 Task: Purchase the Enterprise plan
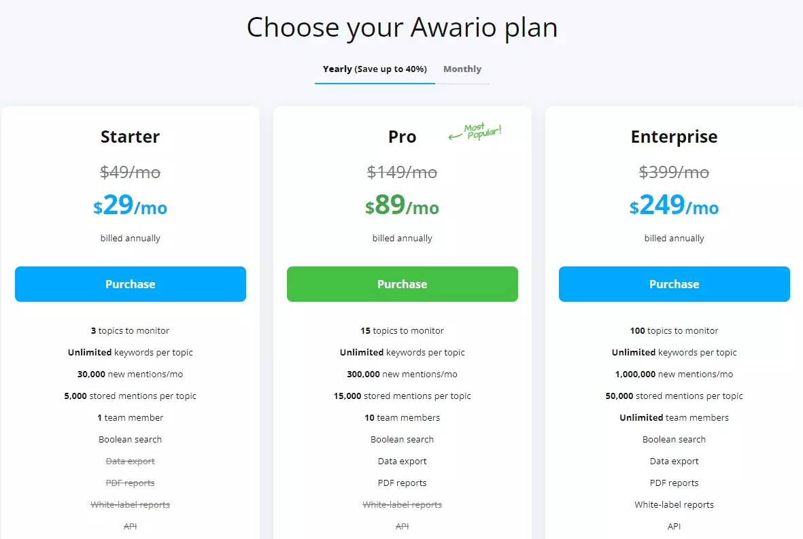point(674,284)
